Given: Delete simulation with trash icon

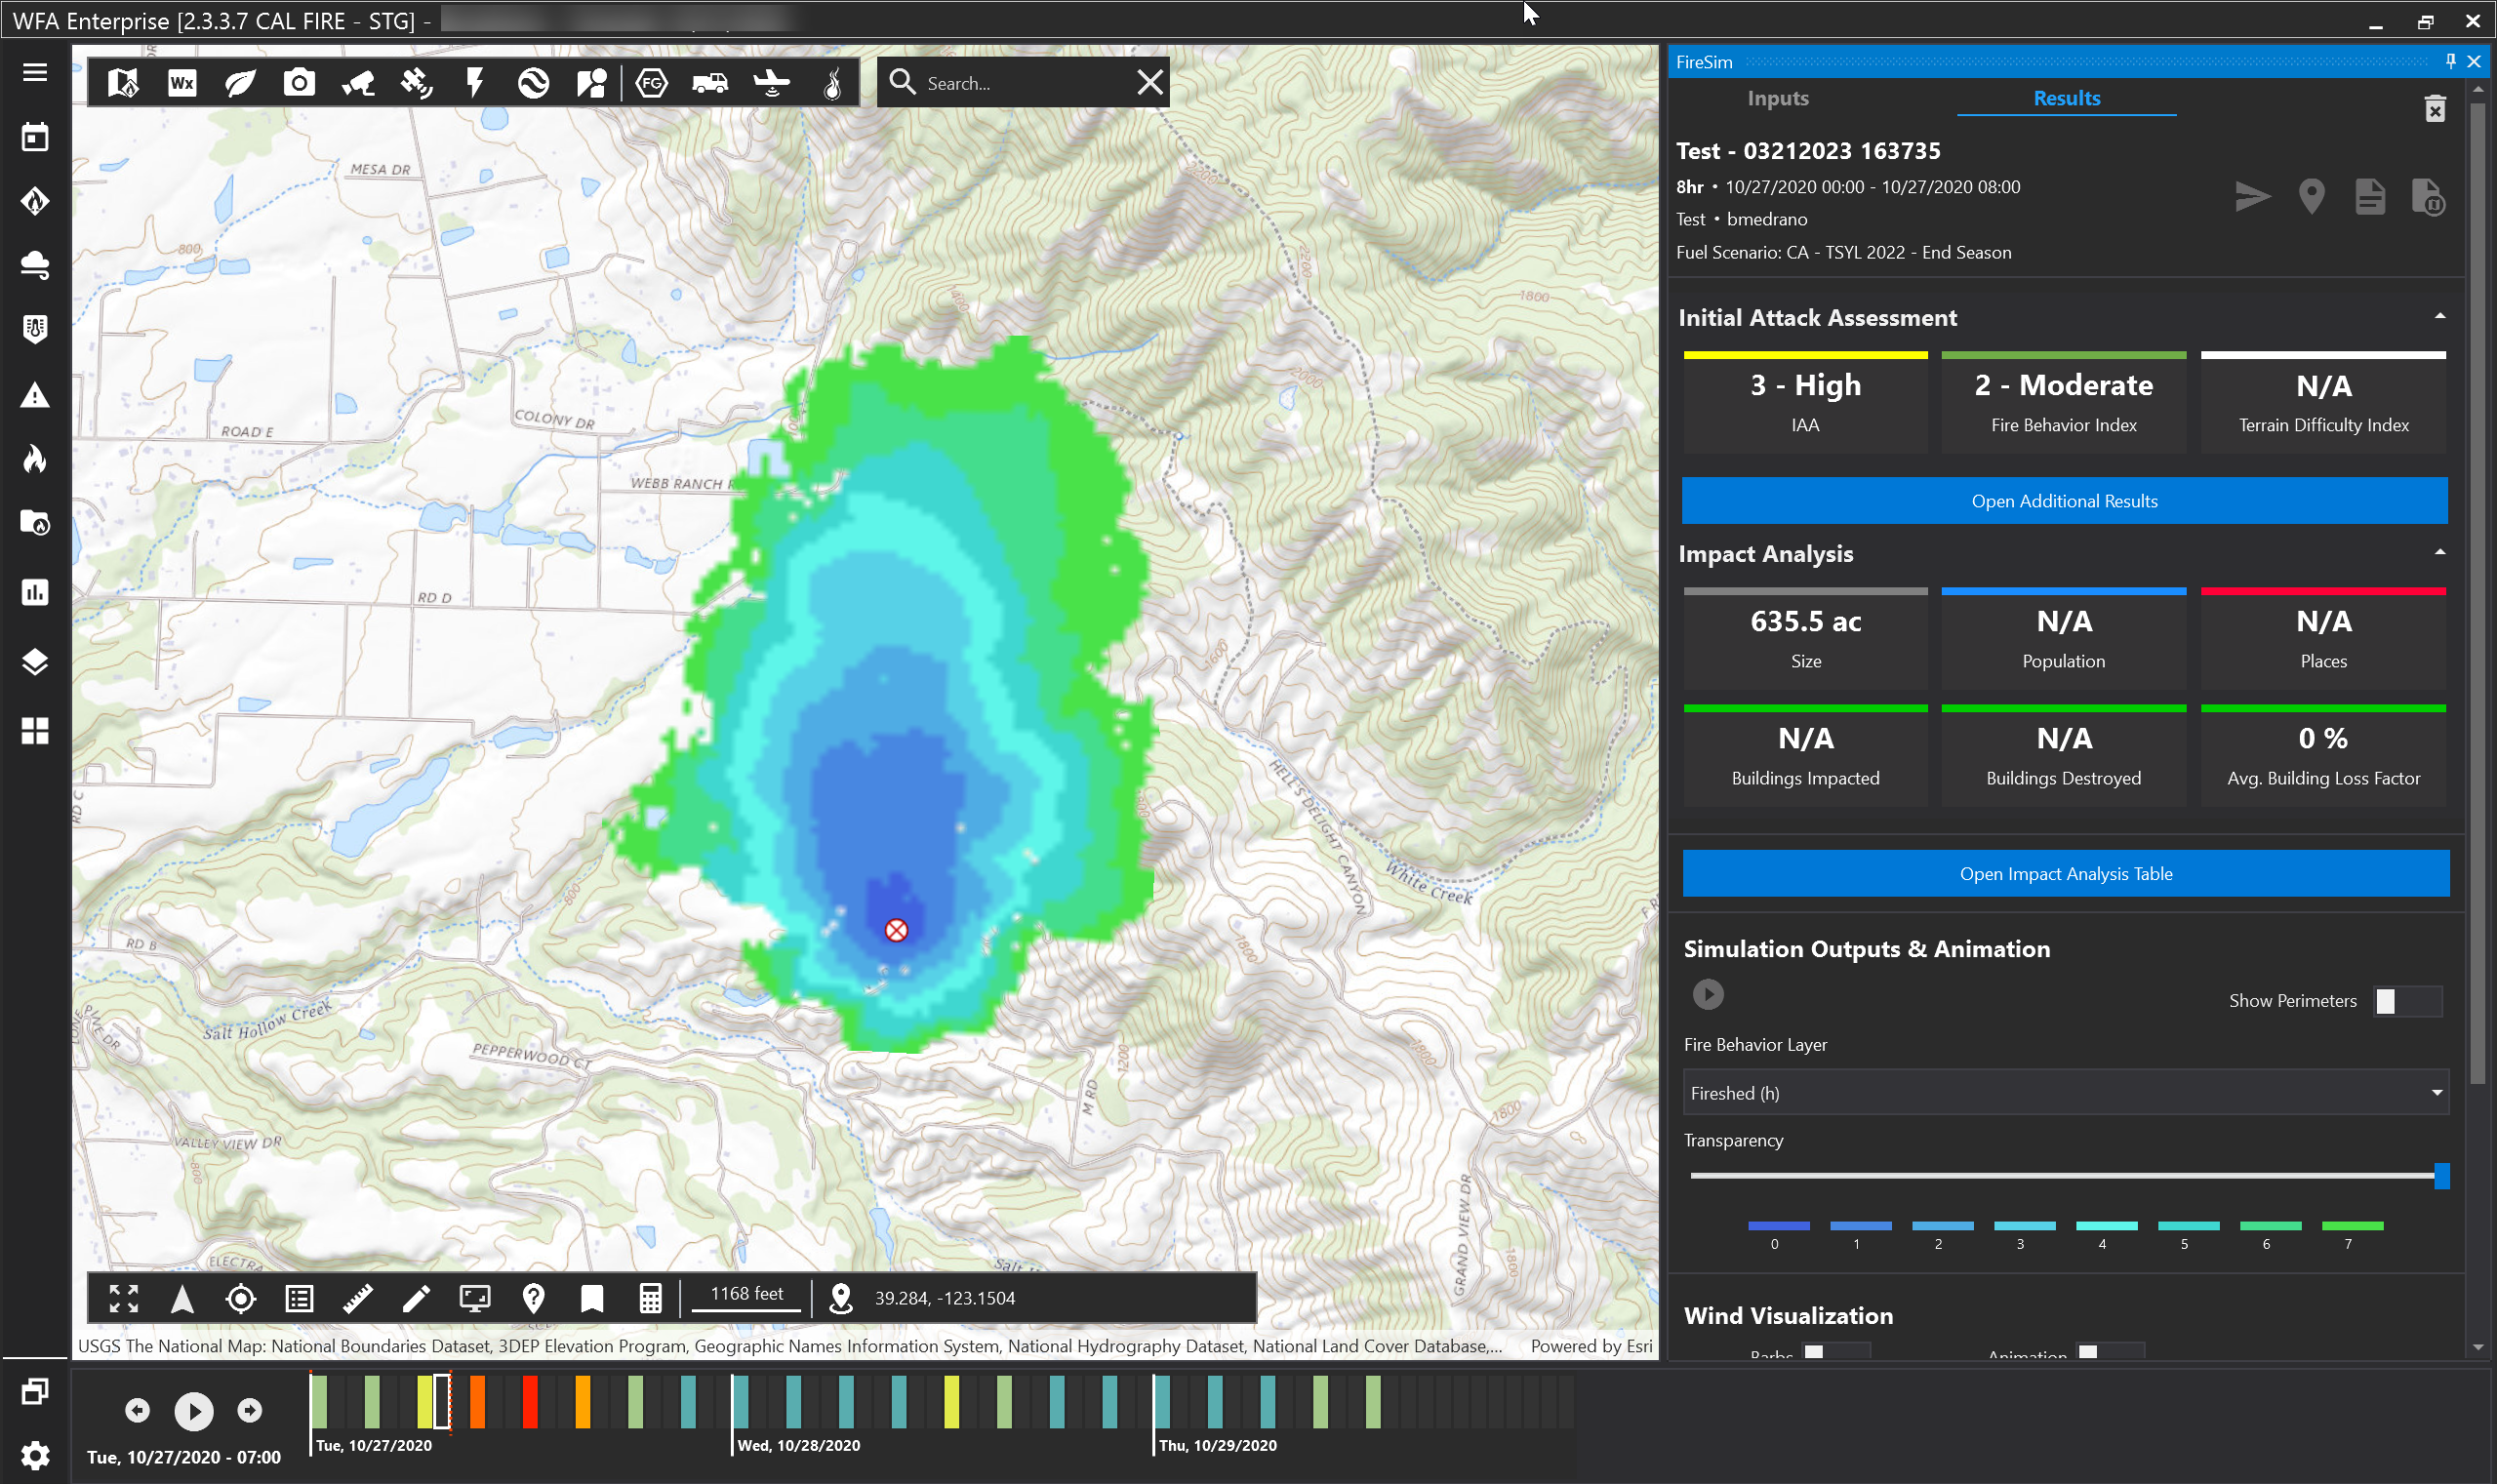Looking at the screenshot, I should point(2434,108).
